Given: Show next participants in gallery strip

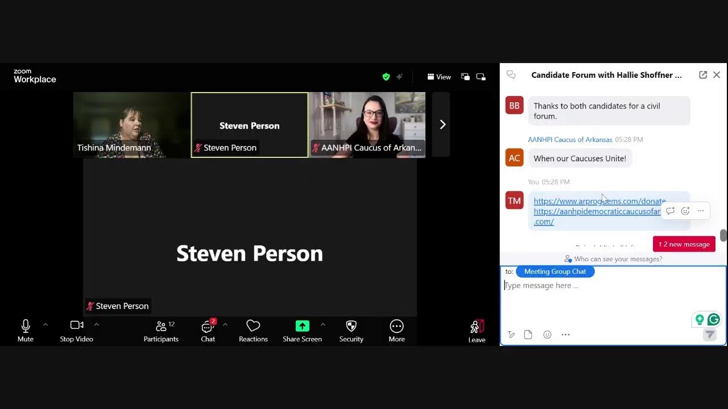Looking at the screenshot, I should 442,125.
